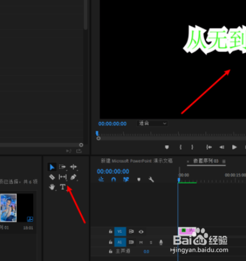The height and width of the screenshot is (261, 246).
Task: Click program monitor playhead on scrub bar
Action: [x=97, y=133]
